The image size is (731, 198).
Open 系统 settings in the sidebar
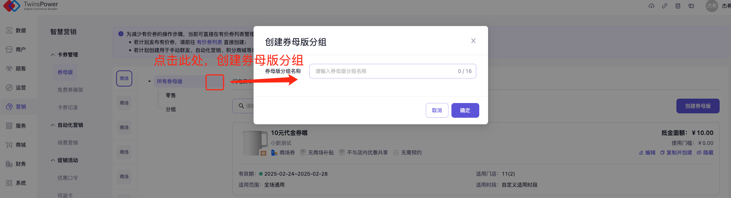click(x=16, y=183)
